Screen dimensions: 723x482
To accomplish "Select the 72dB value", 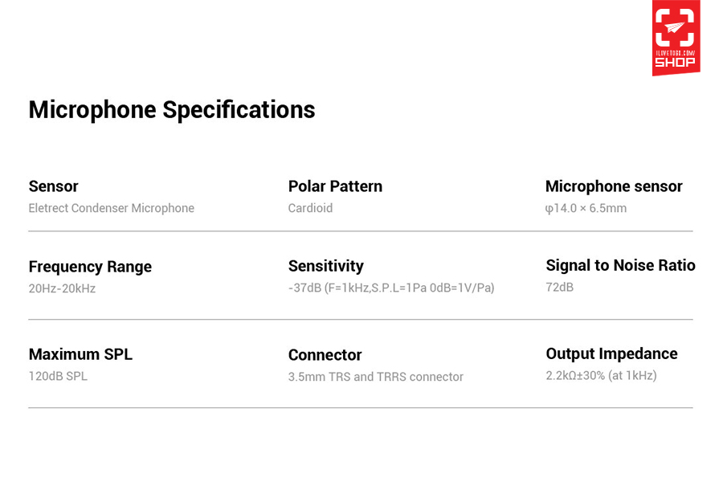I will tap(560, 287).
